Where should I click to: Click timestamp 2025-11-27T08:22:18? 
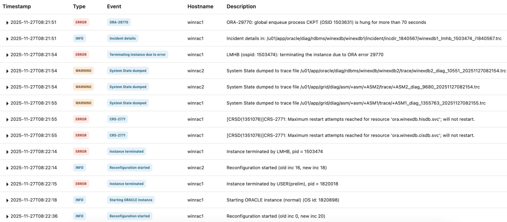click(x=34, y=200)
